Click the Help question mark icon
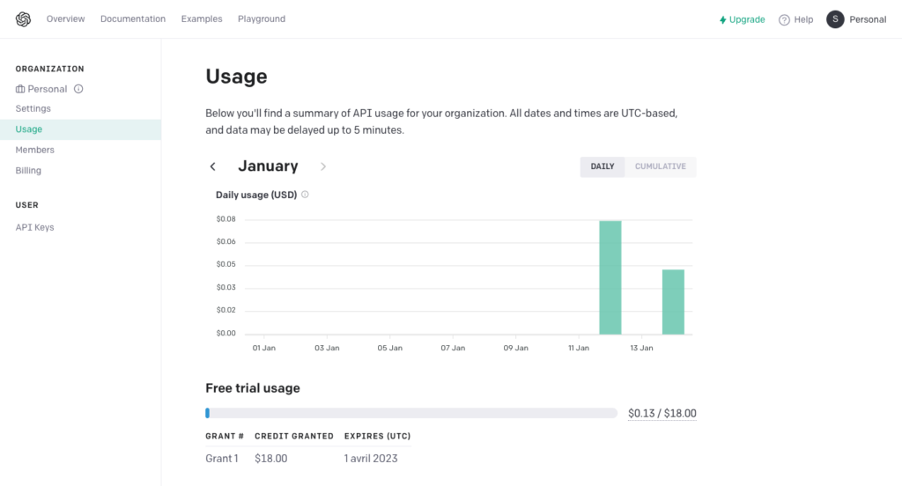 pyautogui.click(x=784, y=19)
